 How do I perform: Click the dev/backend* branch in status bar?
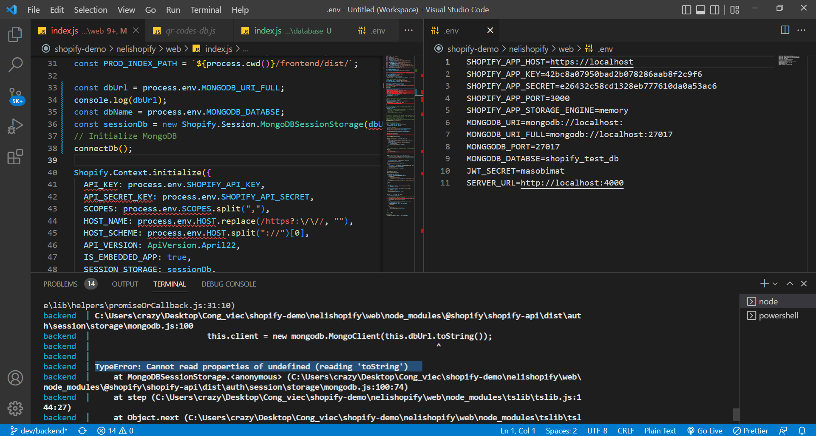click(x=39, y=430)
